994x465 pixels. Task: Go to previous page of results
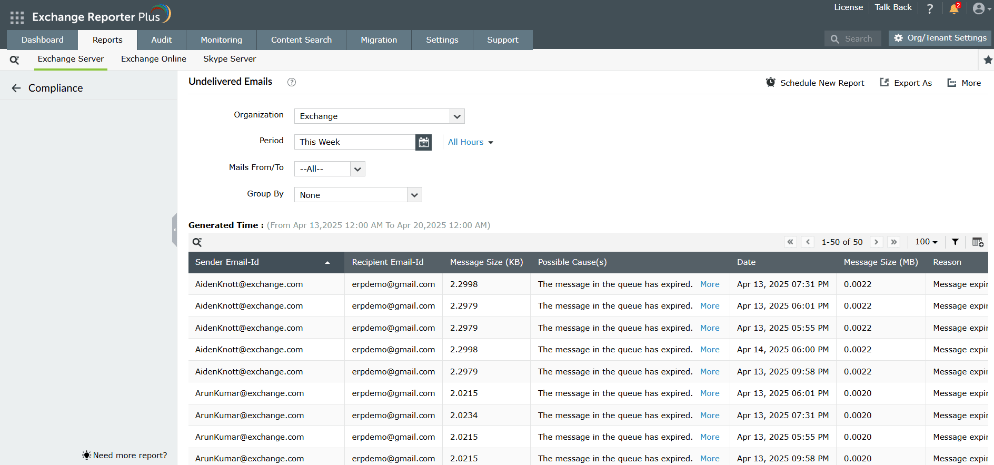click(x=808, y=242)
